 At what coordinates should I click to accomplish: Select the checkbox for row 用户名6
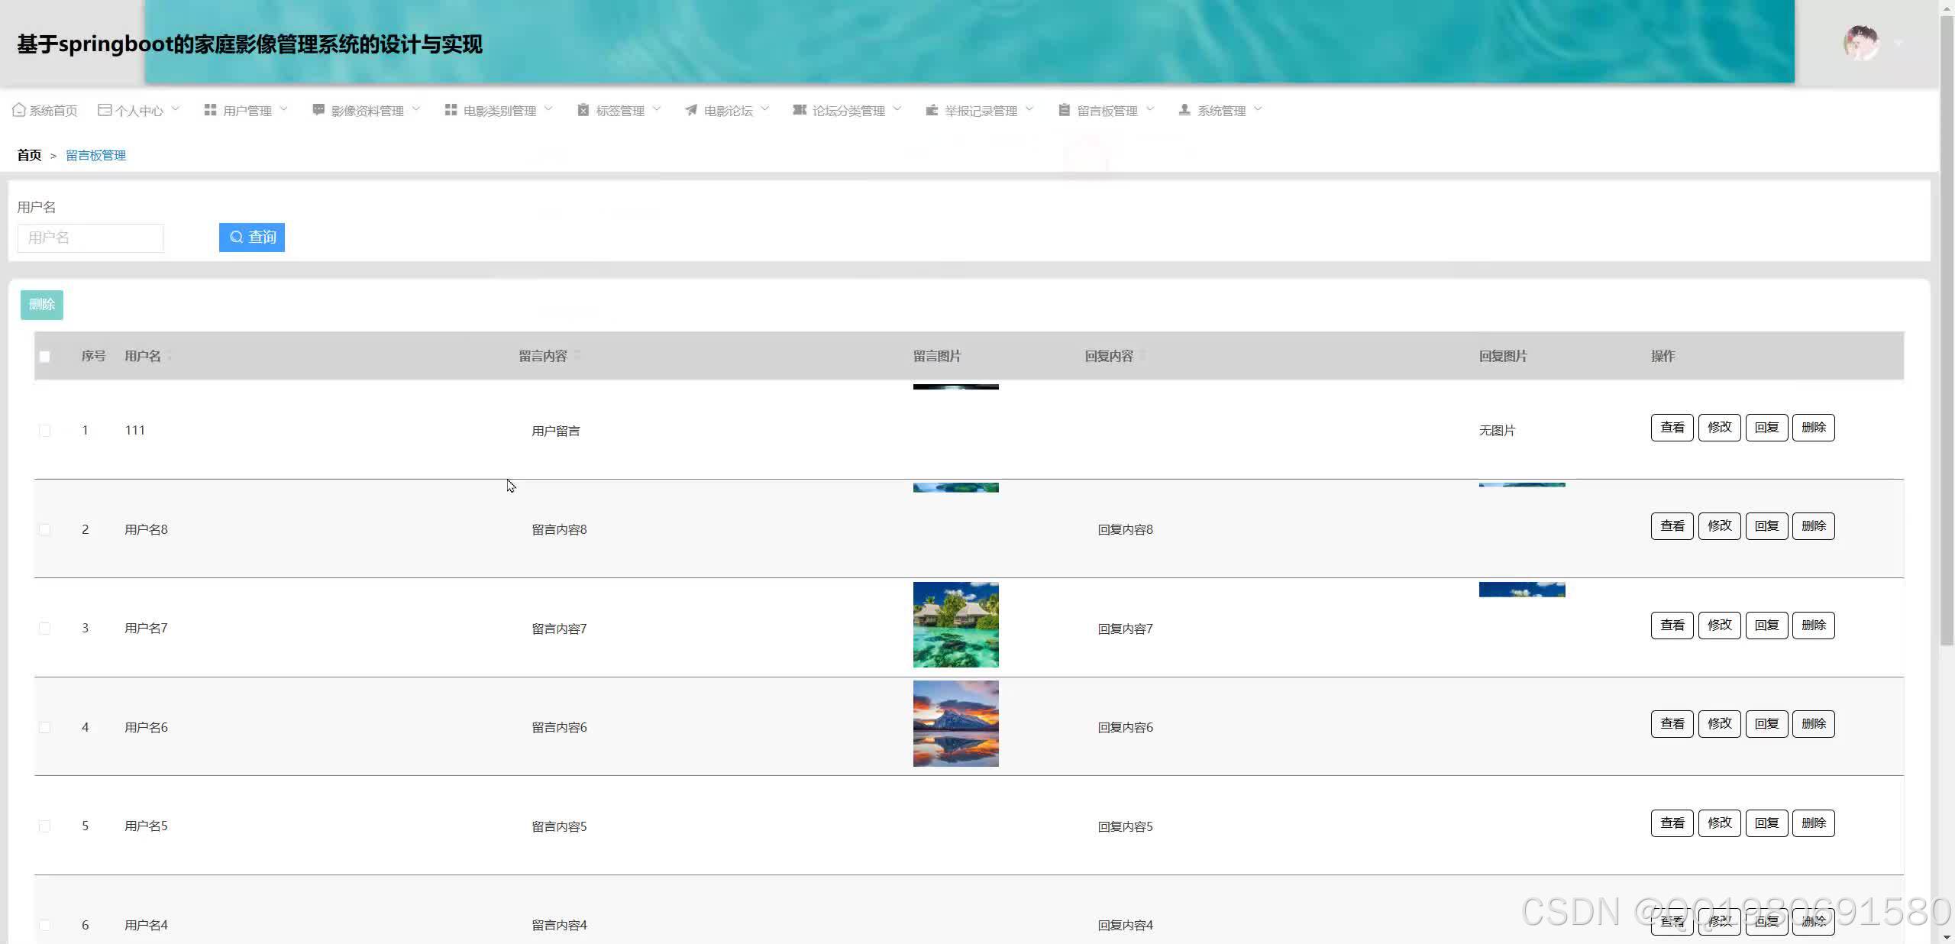point(44,727)
